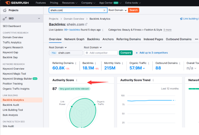Click info icon beside Referring Domains
199x135 pixels.
[76, 63]
